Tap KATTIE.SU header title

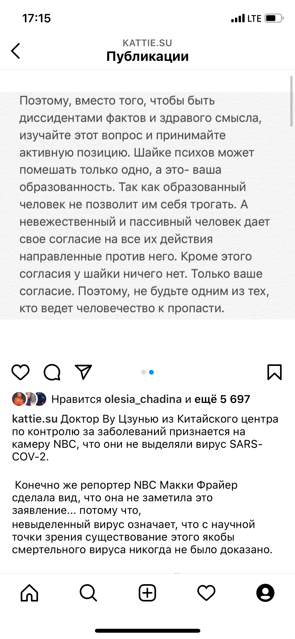click(x=147, y=43)
